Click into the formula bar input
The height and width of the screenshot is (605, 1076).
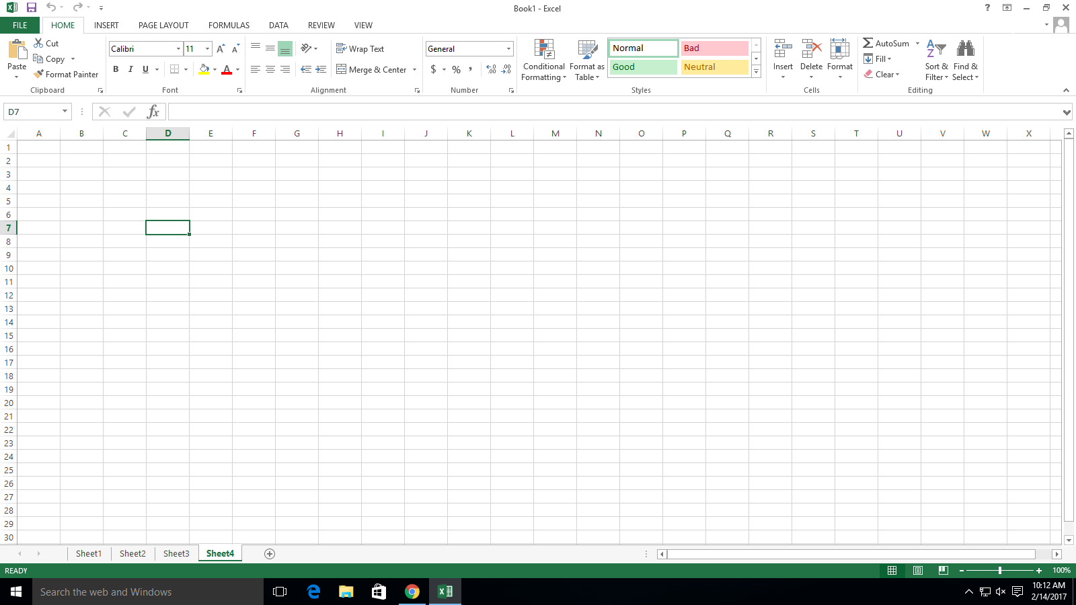615,112
